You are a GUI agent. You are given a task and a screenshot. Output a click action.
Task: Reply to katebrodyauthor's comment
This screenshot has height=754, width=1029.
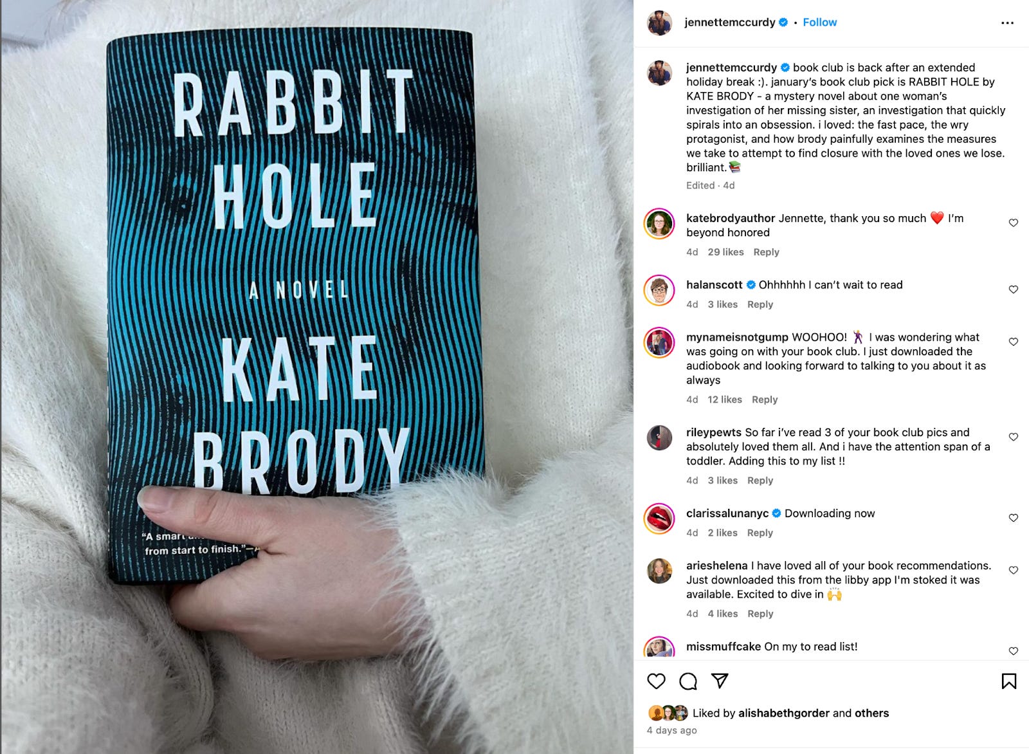[x=766, y=252]
